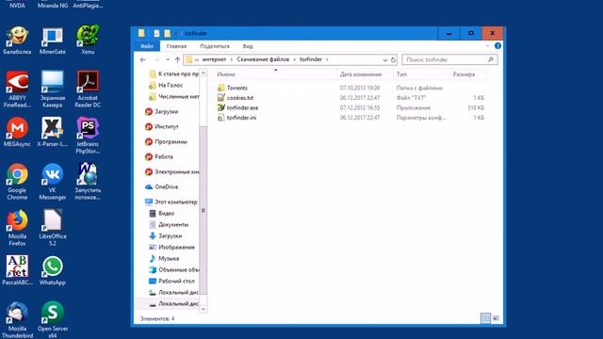
Task: Select the torfinder.exe file
Action: (x=243, y=108)
